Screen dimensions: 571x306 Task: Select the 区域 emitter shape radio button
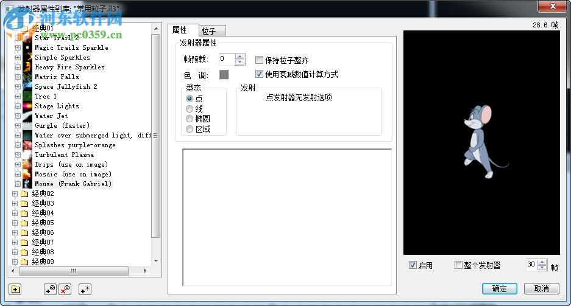(190, 129)
